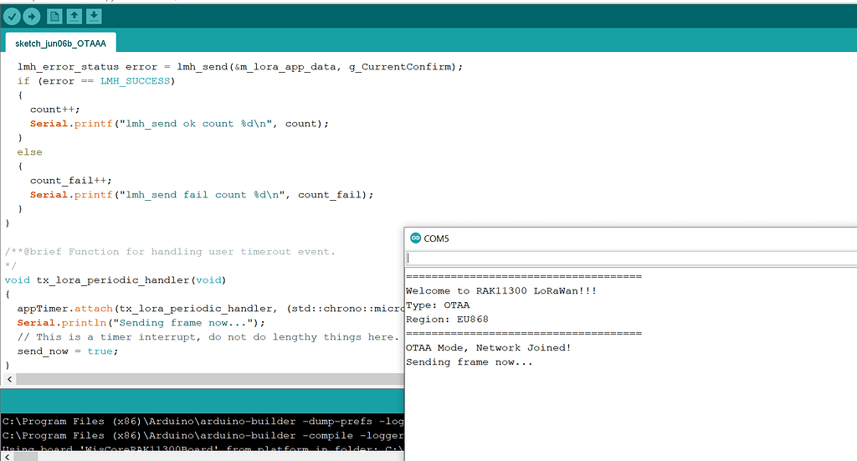This screenshot has width=857, height=461.
Task: Click the COM5 window title text
Action: [x=436, y=238]
